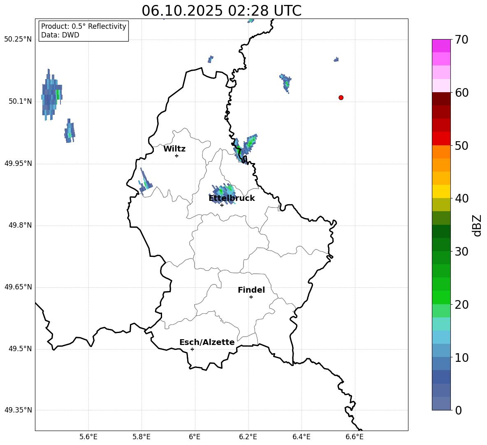Click the 6.6°E longitude label
The image size is (487, 445).
(355, 437)
